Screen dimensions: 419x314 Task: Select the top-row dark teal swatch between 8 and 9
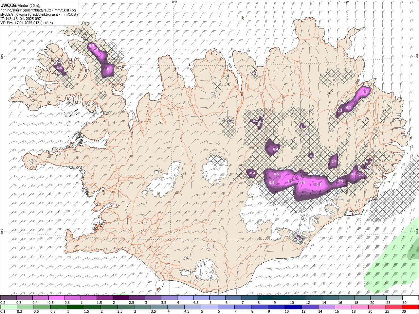[x=266, y=298]
